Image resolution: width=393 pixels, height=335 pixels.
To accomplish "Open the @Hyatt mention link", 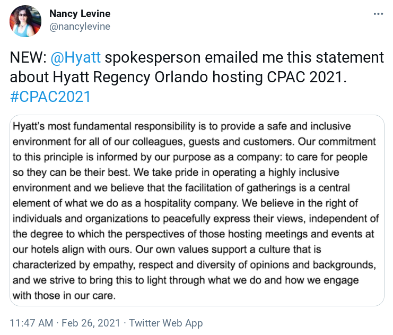I will [75, 57].
